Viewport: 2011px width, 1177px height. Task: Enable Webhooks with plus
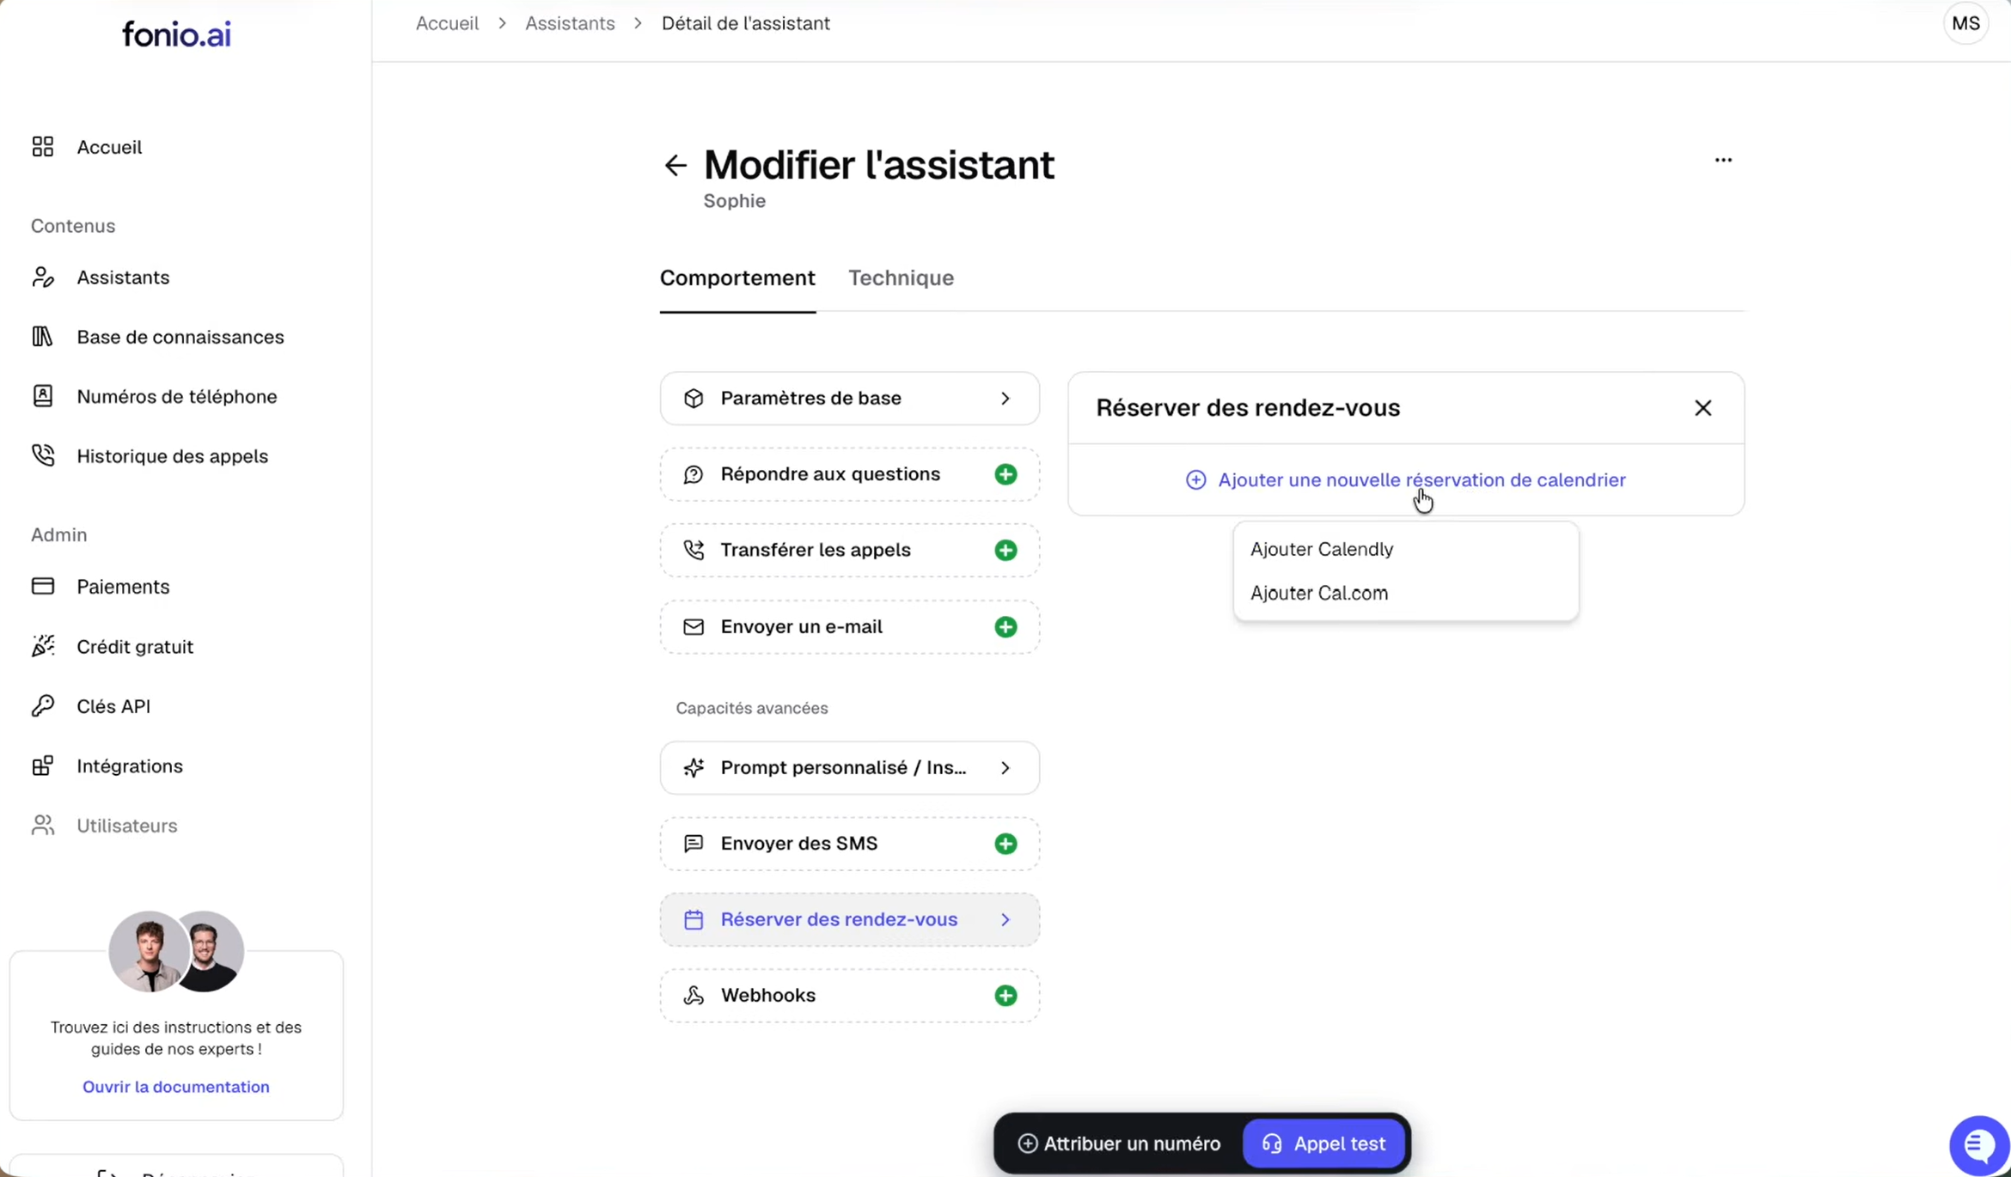tap(1006, 996)
